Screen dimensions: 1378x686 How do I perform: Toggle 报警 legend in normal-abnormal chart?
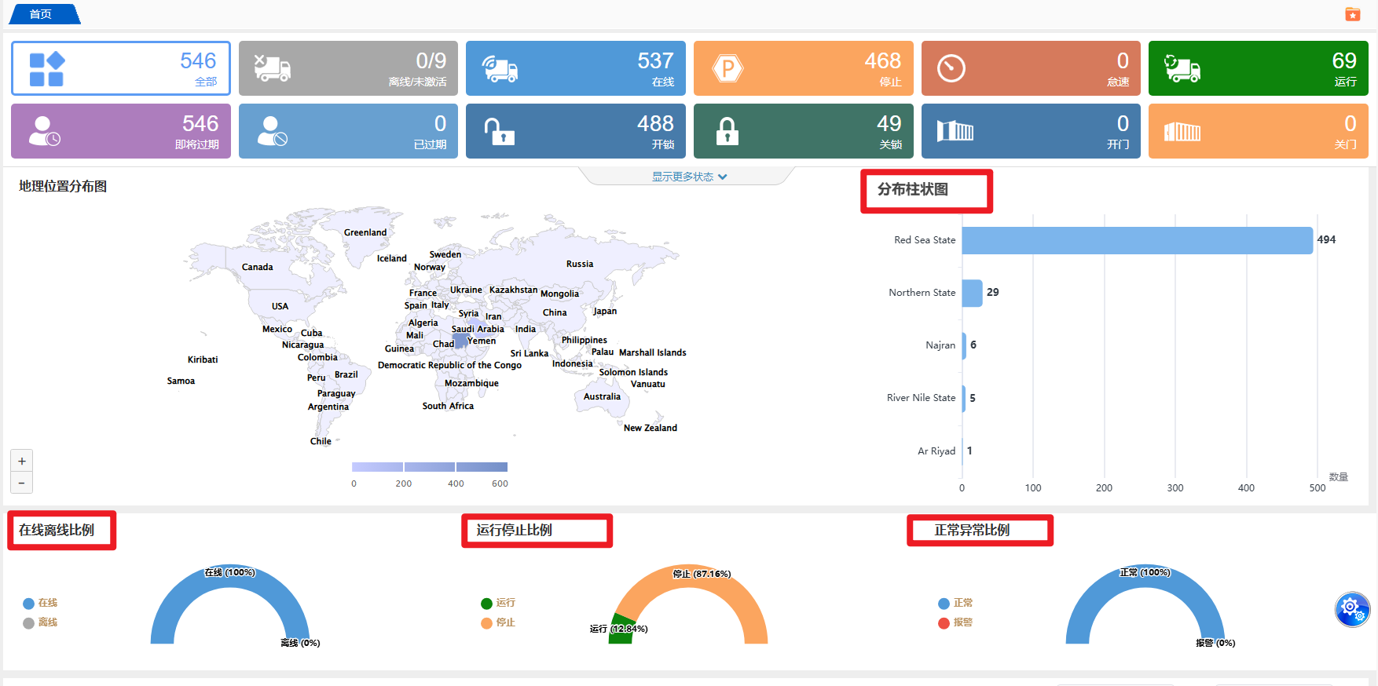pyautogui.click(x=955, y=622)
